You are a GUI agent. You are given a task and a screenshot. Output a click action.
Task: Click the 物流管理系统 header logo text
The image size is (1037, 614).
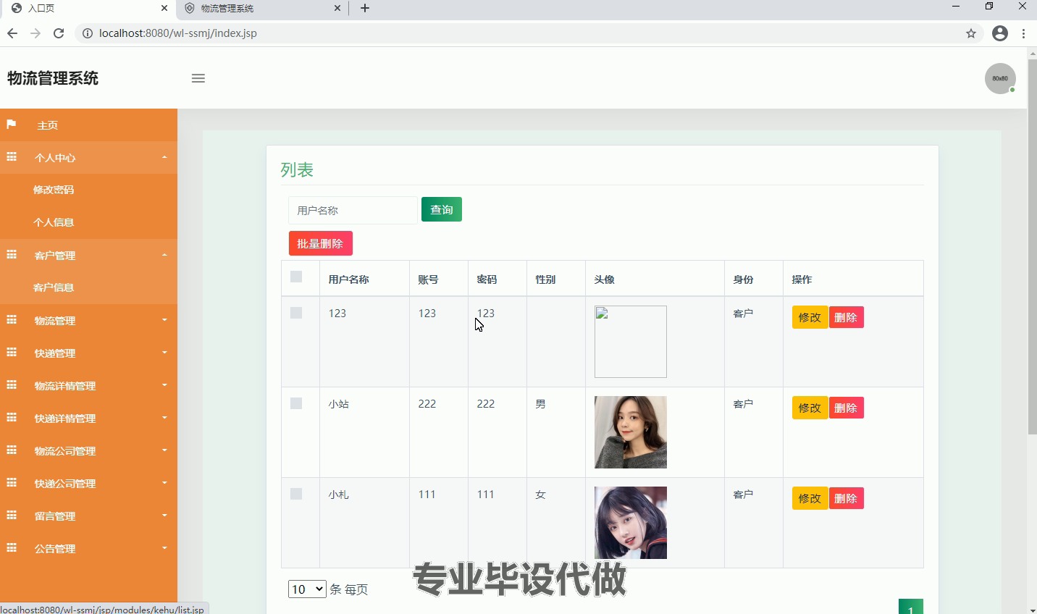point(53,78)
